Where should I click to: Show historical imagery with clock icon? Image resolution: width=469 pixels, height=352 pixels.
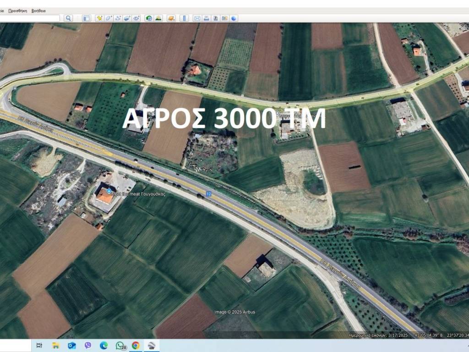[x=149, y=18]
